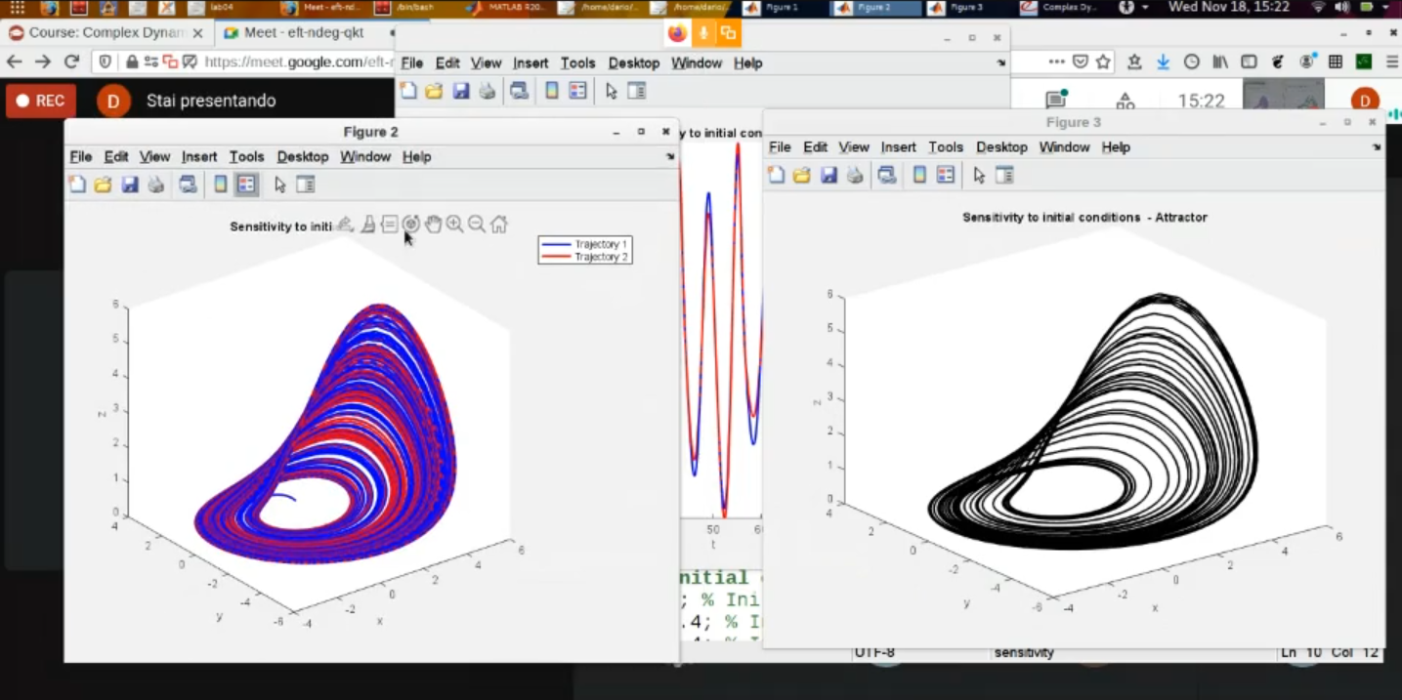
Task: Toggle Insert Legend button in Figure 2 toolbar
Action: [246, 185]
